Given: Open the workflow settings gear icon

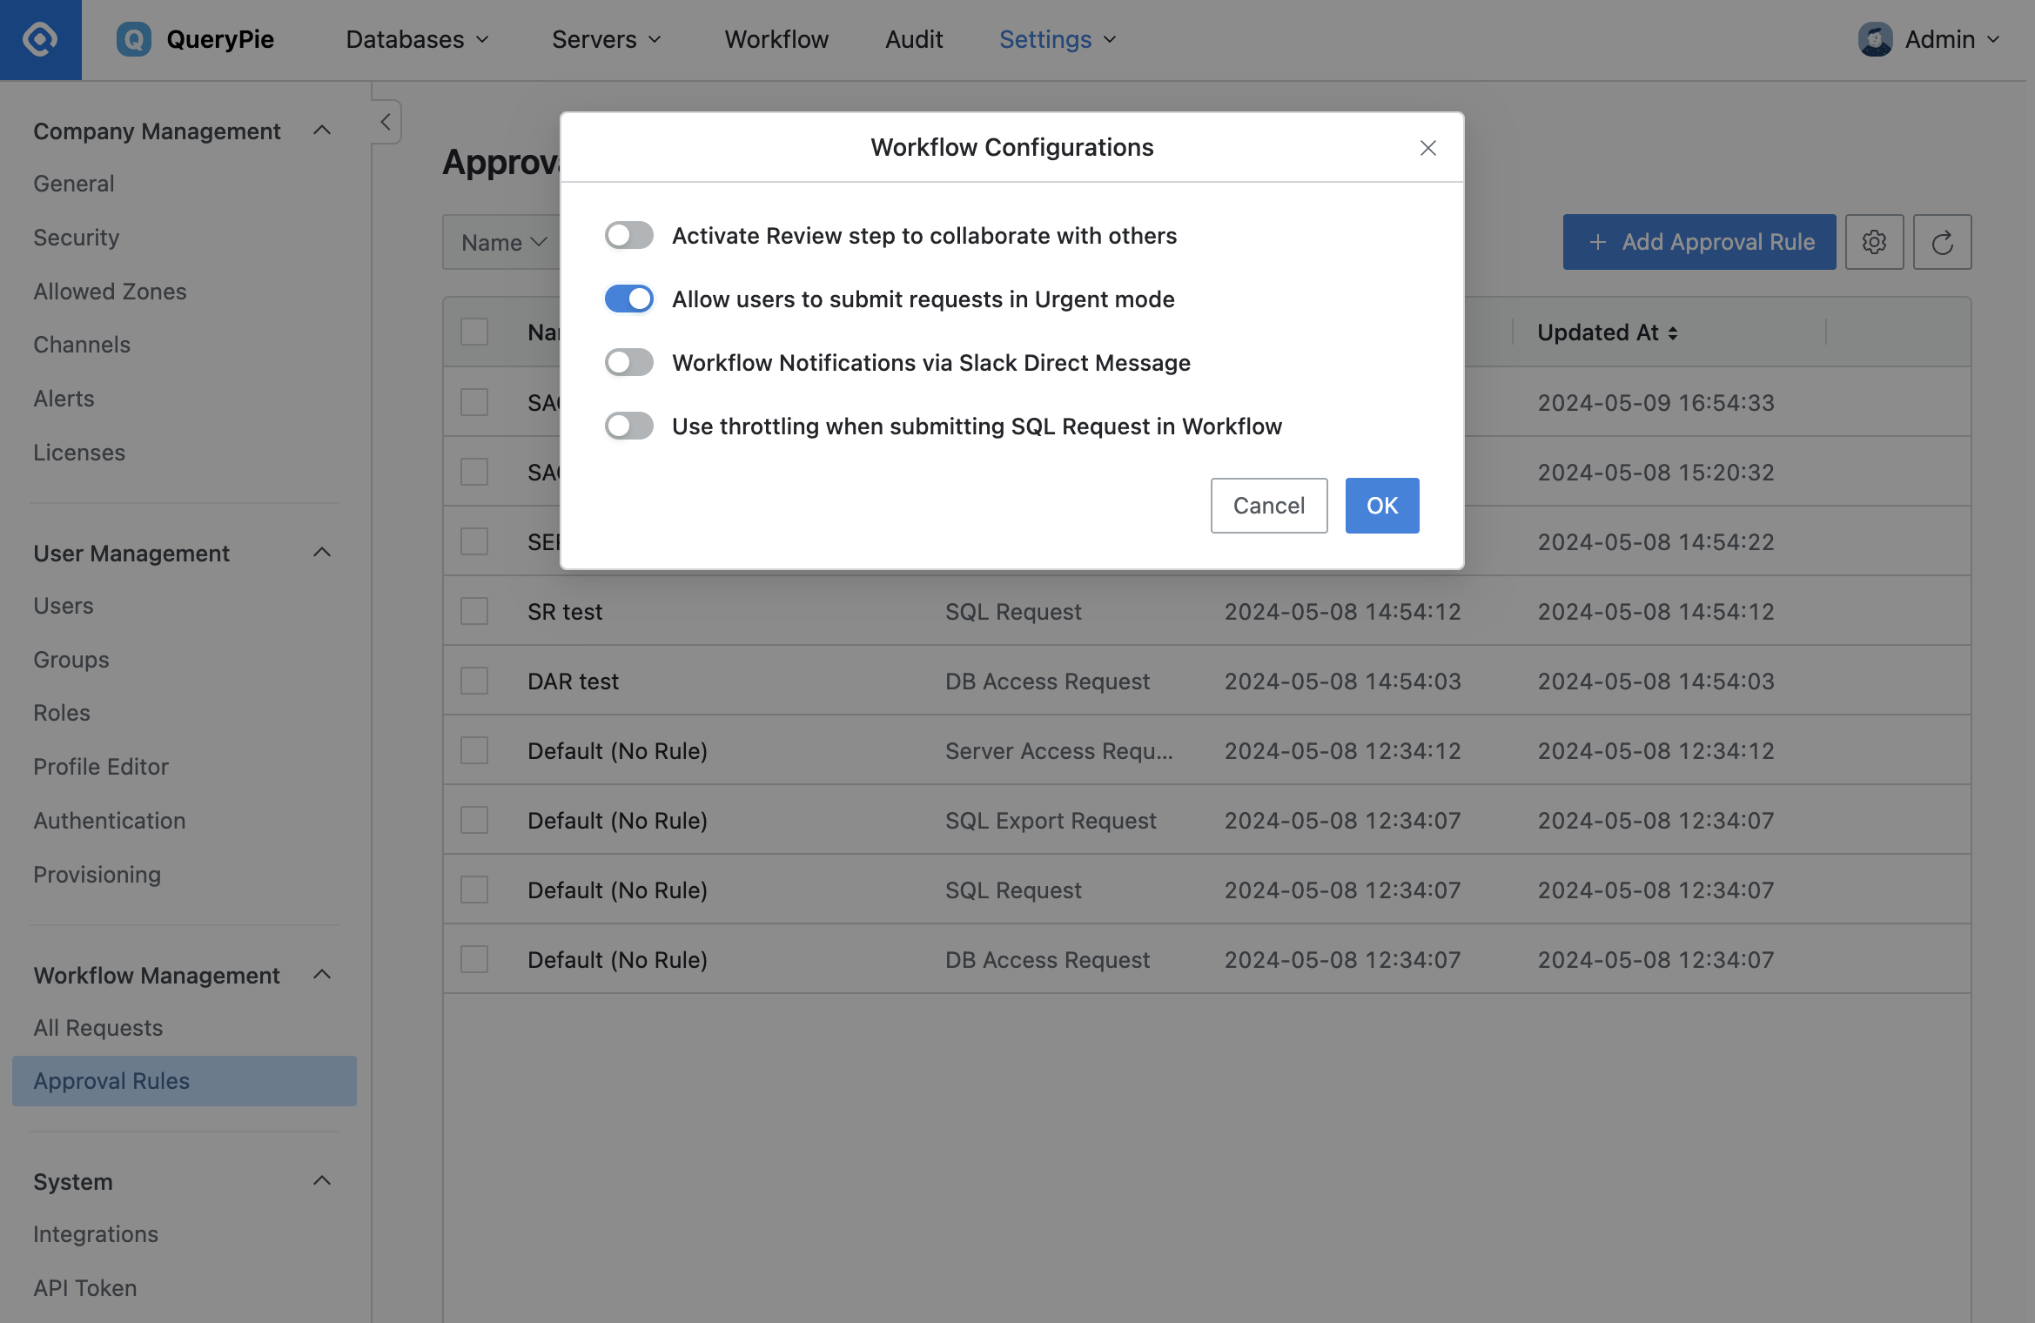Looking at the screenshot, I should [1874, 242].
